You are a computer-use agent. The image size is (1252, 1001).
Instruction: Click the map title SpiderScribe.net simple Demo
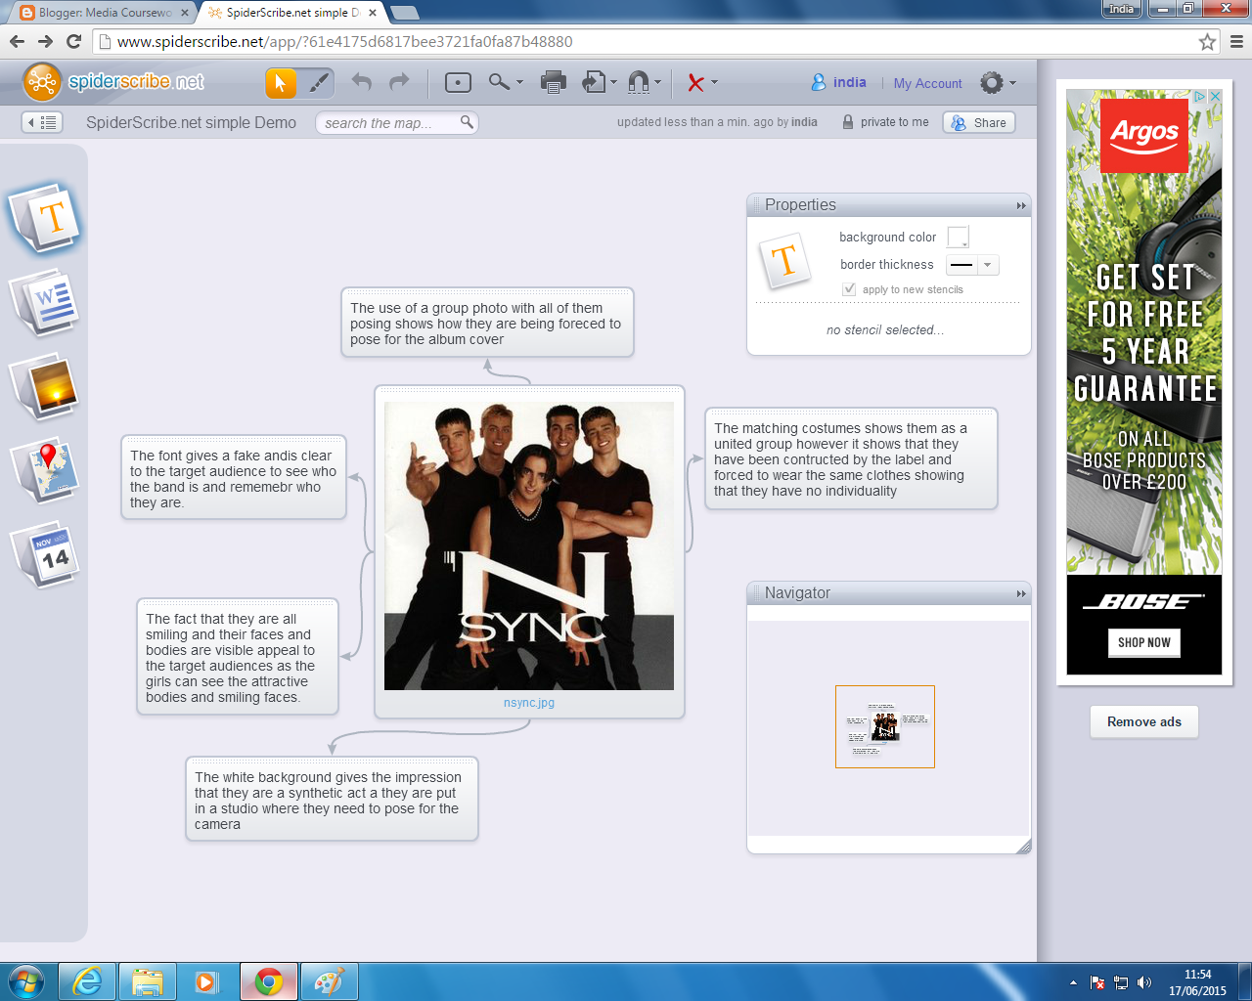pos(191,122)
